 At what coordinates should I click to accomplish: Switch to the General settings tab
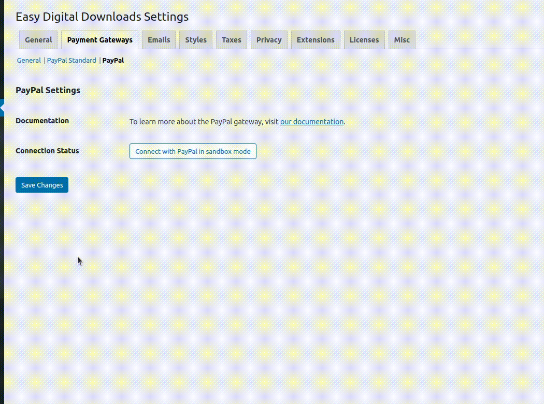point(38,39)
